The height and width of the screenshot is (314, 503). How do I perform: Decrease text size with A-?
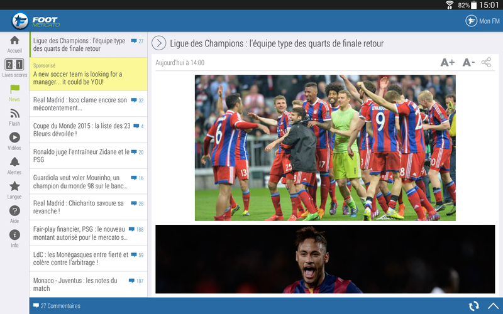[x=468, y=62]
